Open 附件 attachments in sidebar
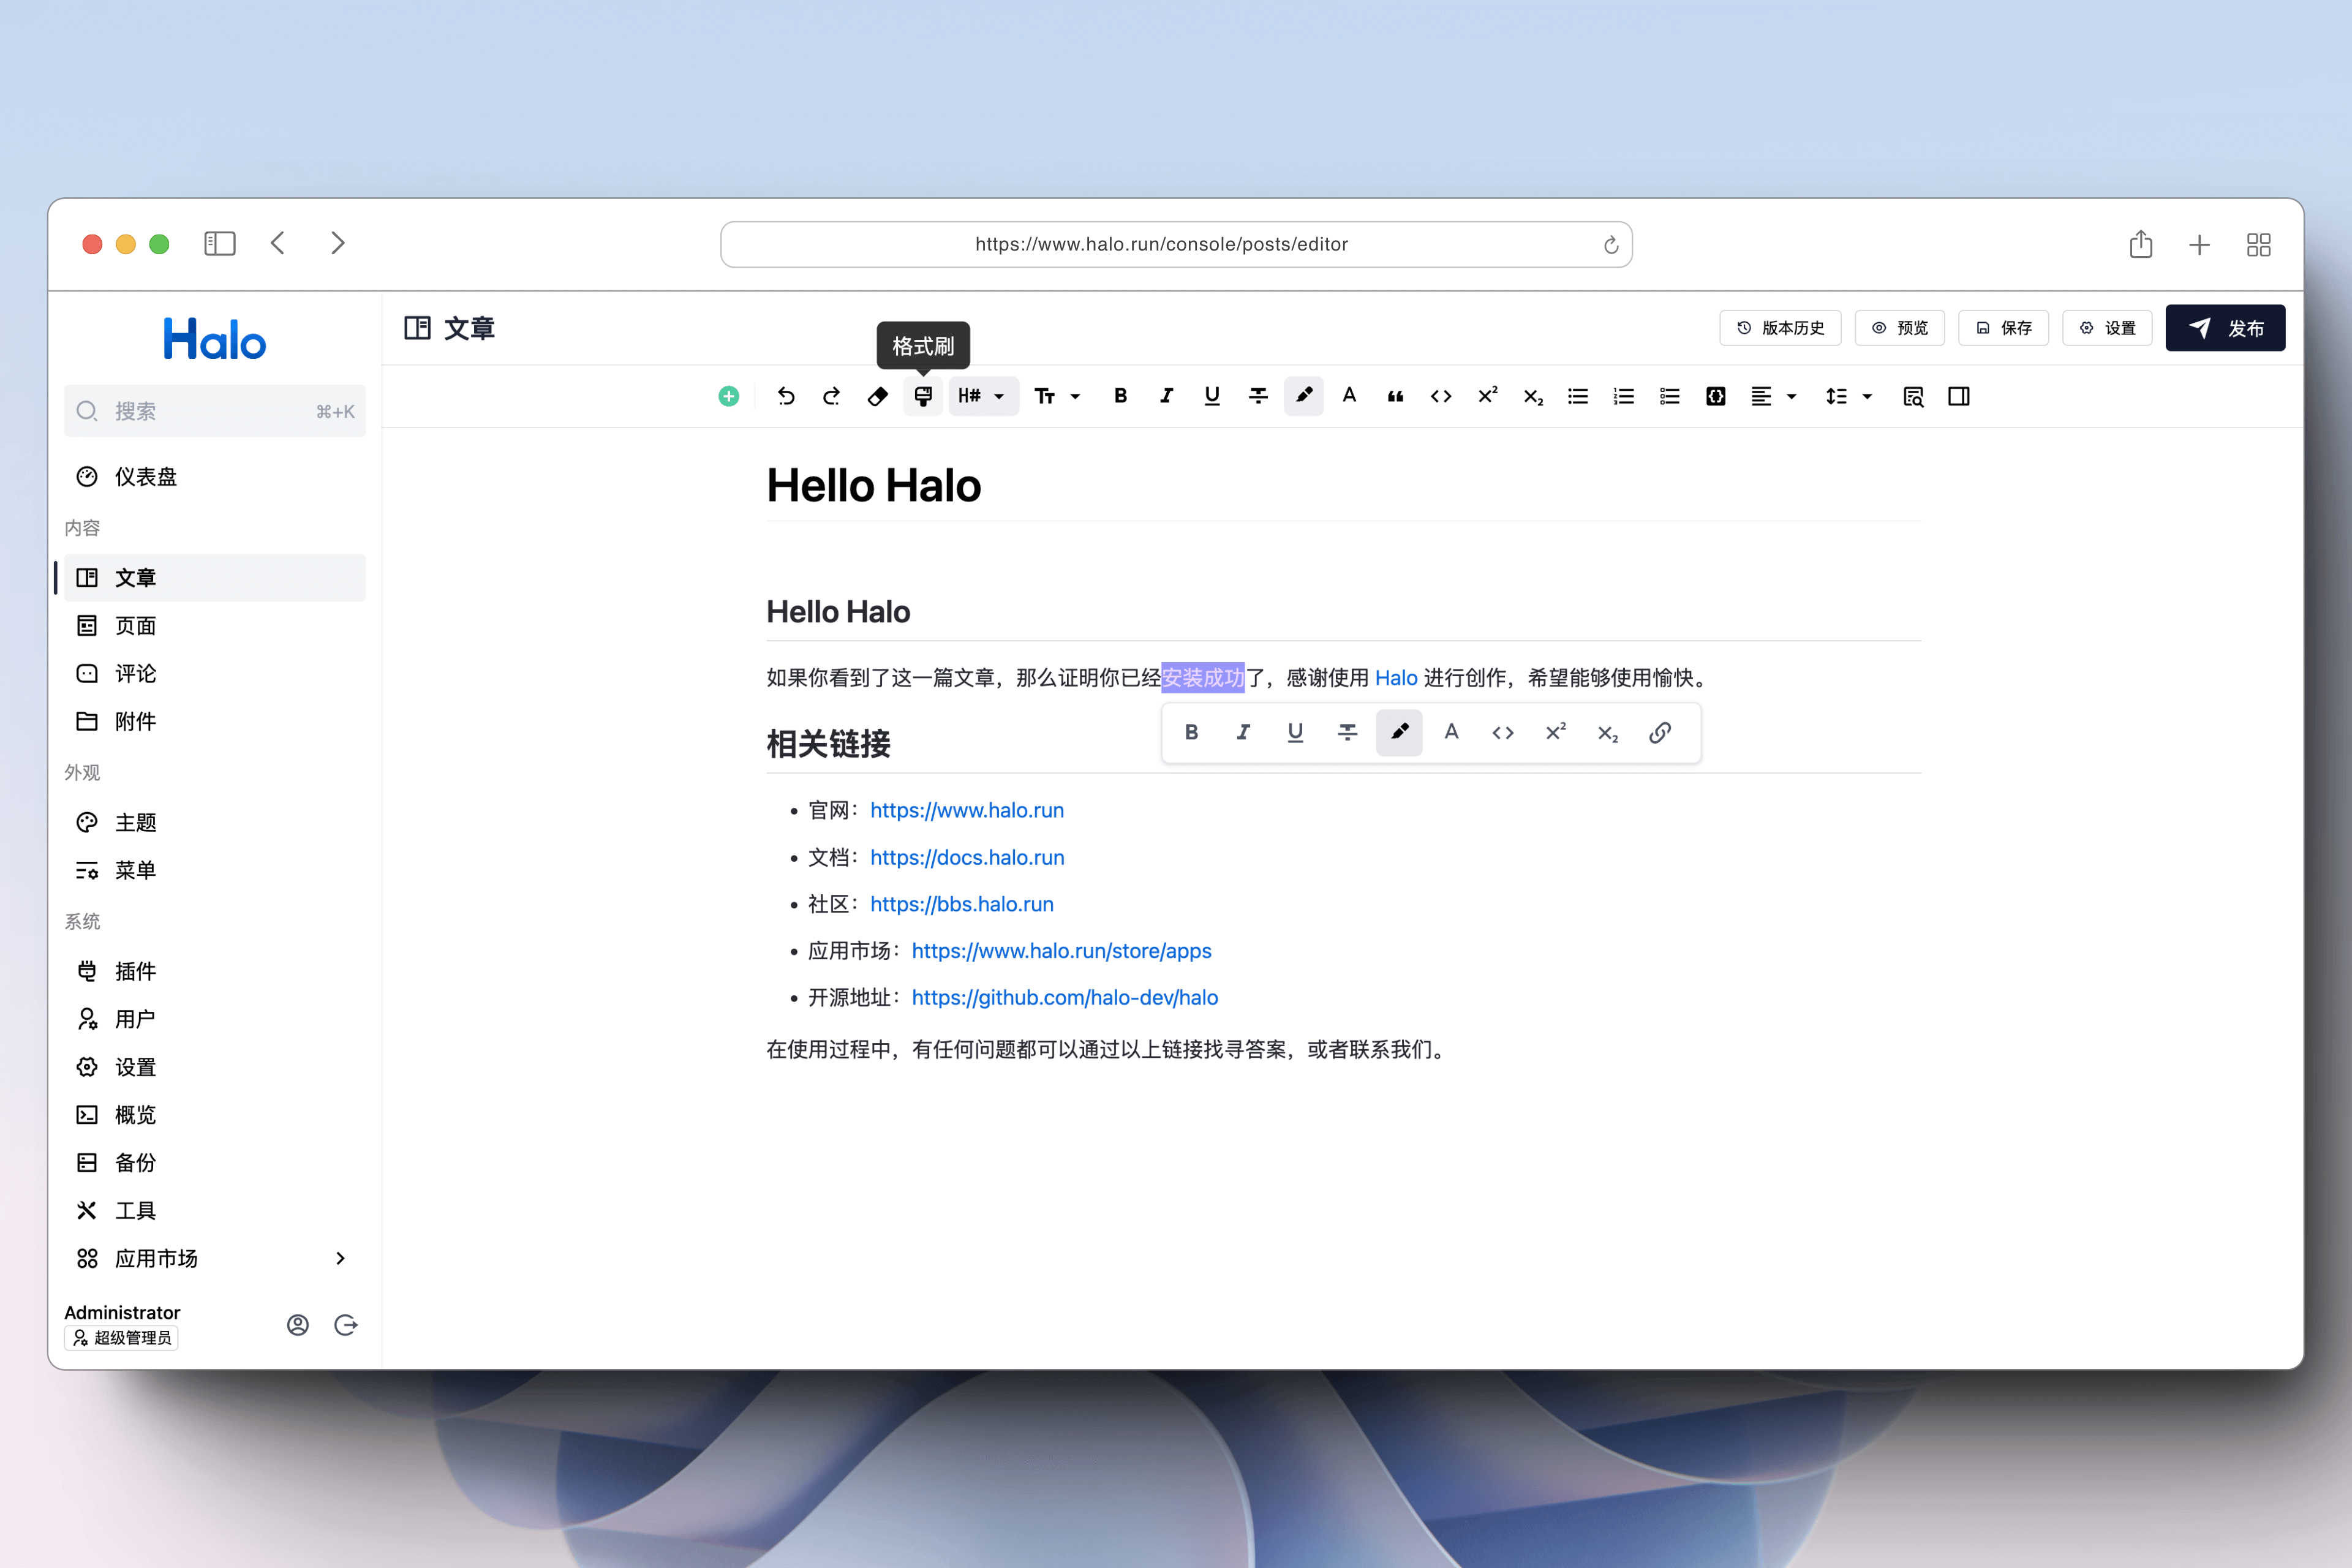 215,722
